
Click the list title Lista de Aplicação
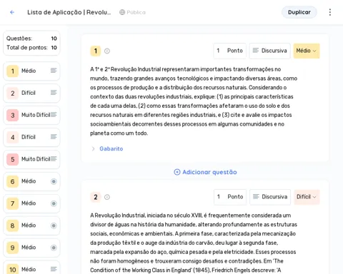point(69,12)
